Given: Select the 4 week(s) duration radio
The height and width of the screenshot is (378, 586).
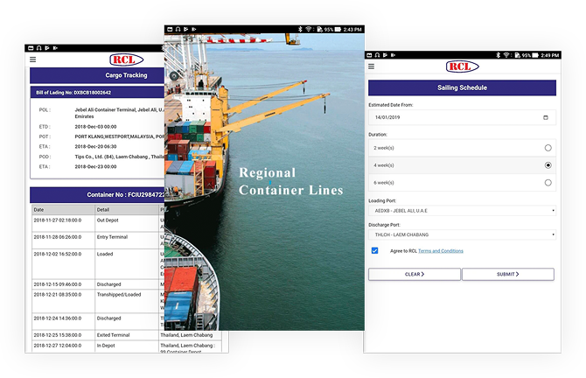Looking at the screenshot, I should tap(548, 164).
